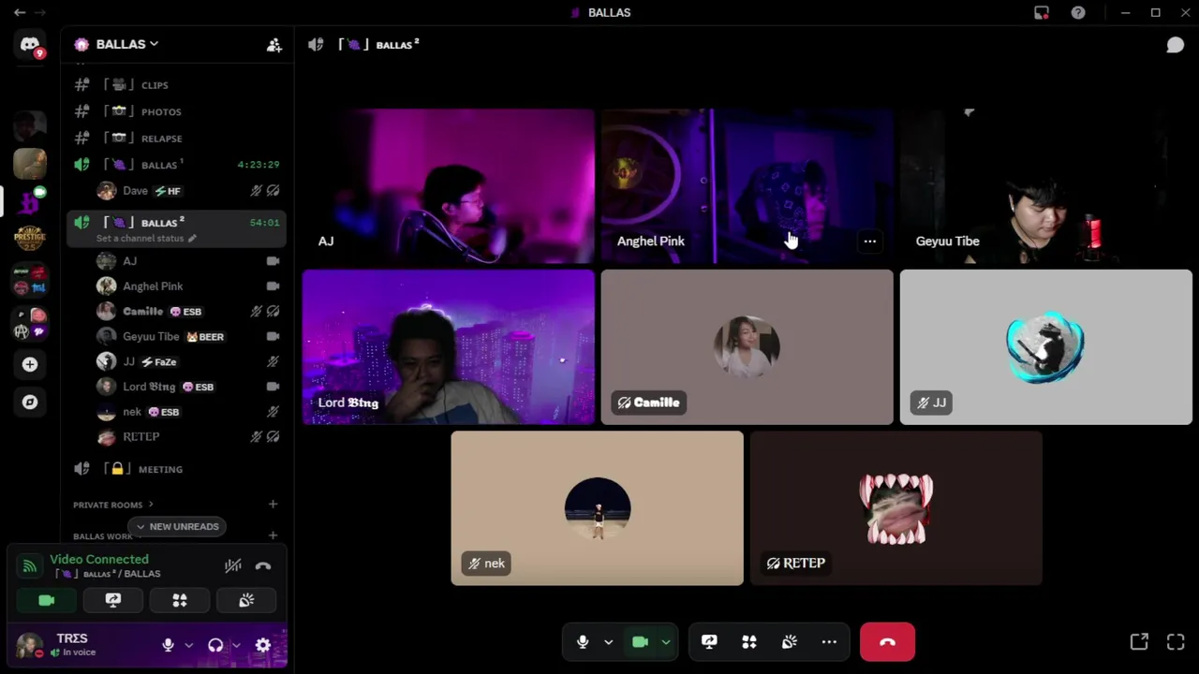Open Discord help question mark icon
The width and height of the screenshot is (1199, 674).
[x=1078, y=12]
